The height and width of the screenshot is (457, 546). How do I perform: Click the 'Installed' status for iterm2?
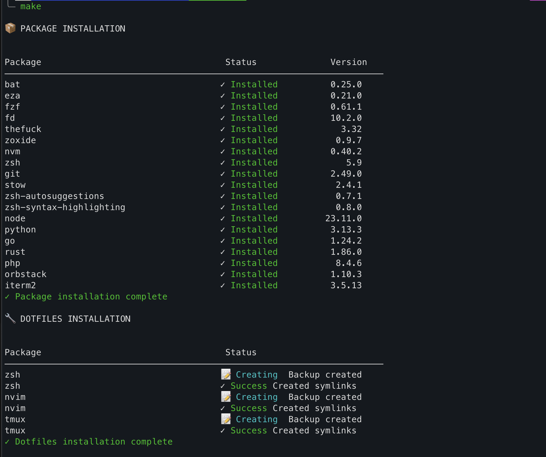[254, 285]
